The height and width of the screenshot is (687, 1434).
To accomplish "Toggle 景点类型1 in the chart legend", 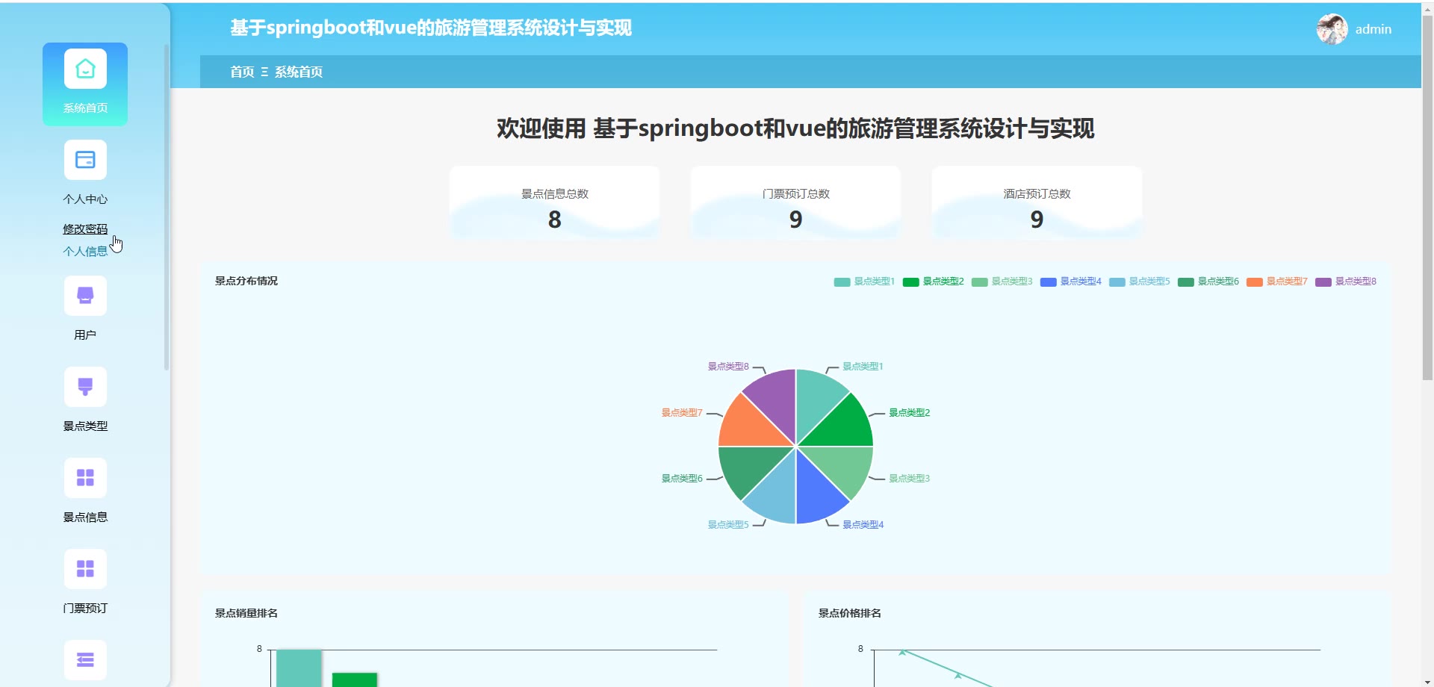I will click(x=864, y=282).
